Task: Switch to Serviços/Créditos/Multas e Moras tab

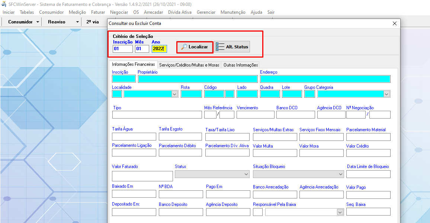Action: click(x=189, y=65)
